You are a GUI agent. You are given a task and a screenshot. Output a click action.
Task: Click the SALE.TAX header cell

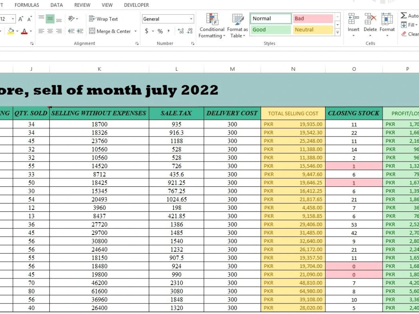[176, 113]
